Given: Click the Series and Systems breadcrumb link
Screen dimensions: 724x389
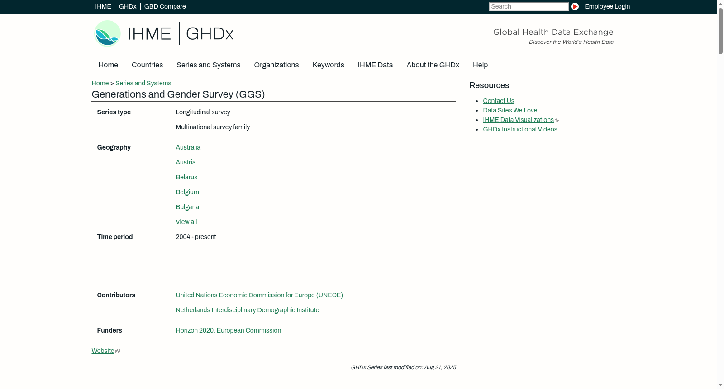Looking at the screenshot, I should pos(143,83).
